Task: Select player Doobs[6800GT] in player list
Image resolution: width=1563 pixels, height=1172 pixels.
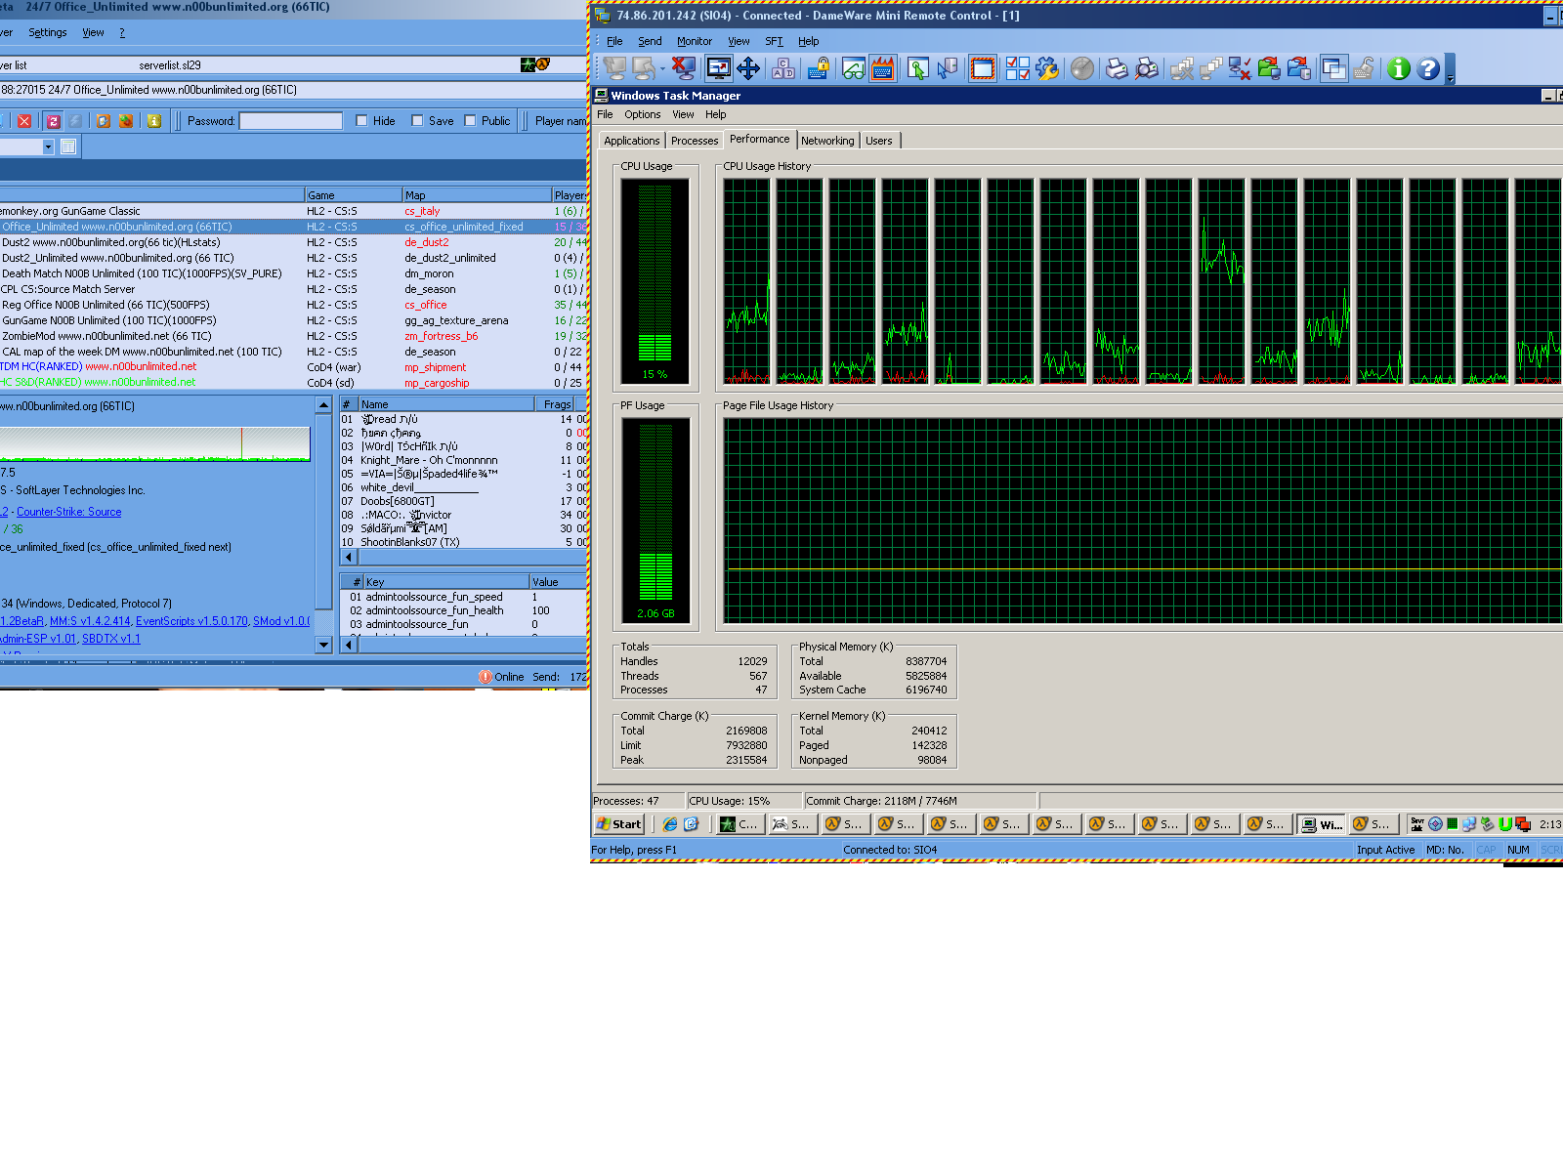Action: pyautogui.click(x=463, y=501)
